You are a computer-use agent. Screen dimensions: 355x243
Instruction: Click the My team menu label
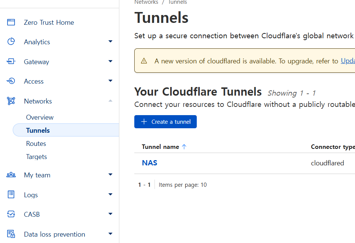click(x=37, y=175)
